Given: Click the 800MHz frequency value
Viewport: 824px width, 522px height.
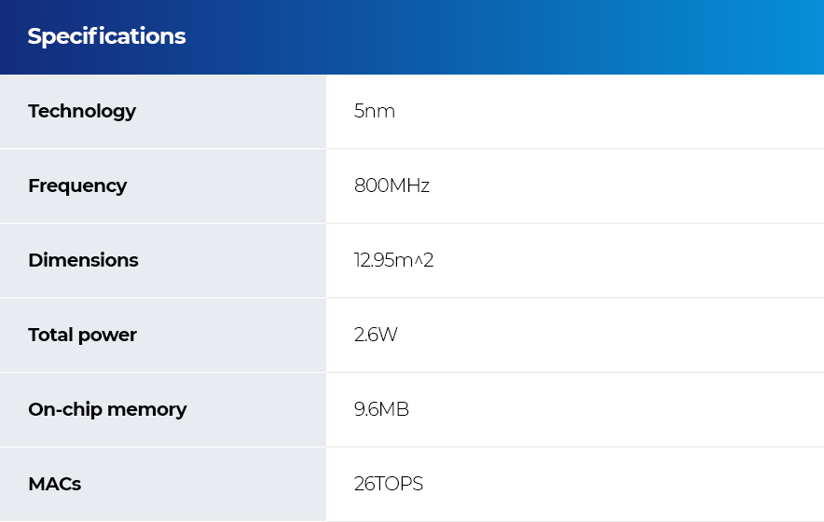Looking at the screenshot, I should coord(391,185).
